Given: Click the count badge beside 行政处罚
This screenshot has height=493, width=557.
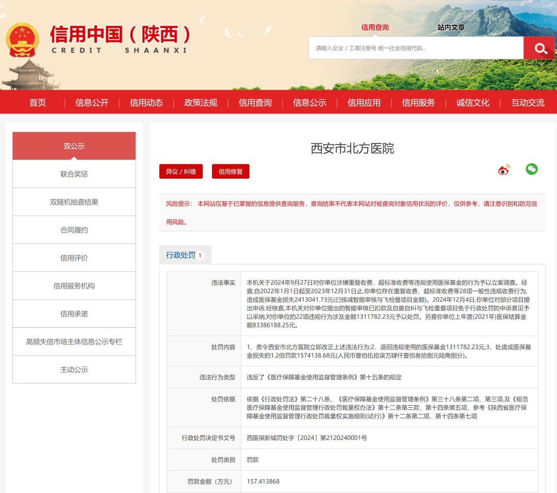Looking at the screenshot, I should click(x=200, y=255).
